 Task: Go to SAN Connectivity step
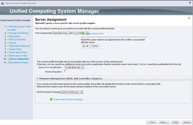[17, 40]
